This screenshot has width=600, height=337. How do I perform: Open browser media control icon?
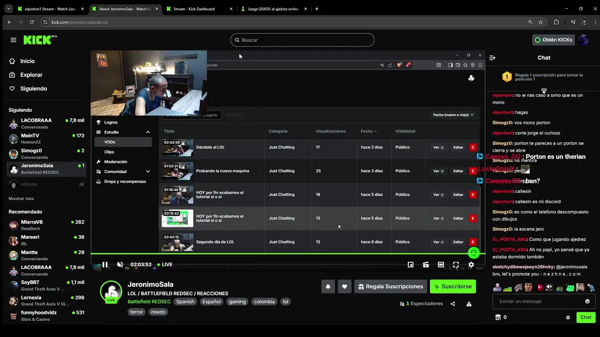[573, 22]
